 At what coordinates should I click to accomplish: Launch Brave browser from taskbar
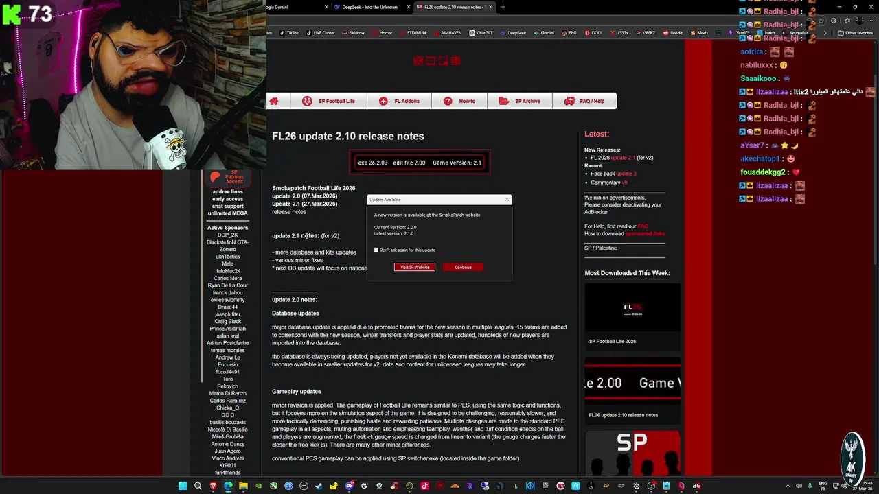click(x=214, y=486)
